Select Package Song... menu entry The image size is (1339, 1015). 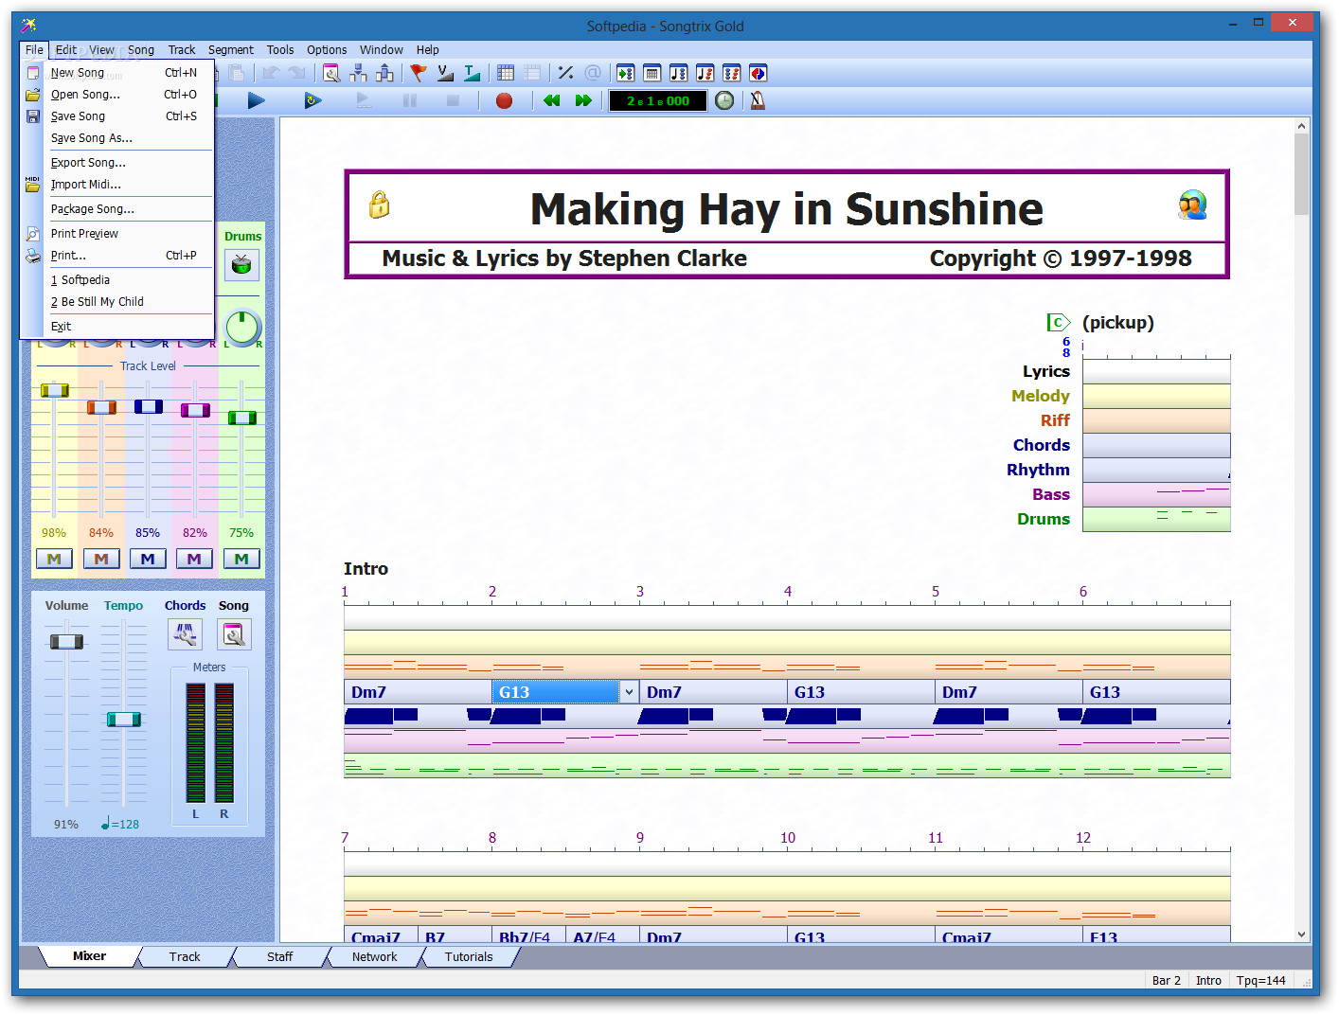click(x=118, y=209)
